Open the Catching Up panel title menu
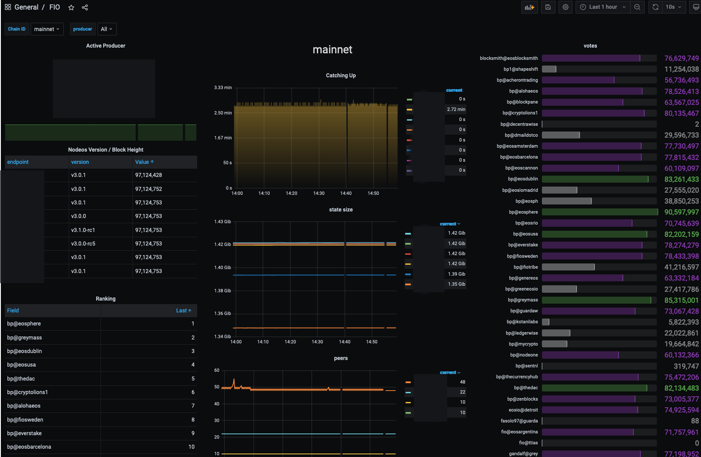The image size is (701, 457). click(340, 76)
